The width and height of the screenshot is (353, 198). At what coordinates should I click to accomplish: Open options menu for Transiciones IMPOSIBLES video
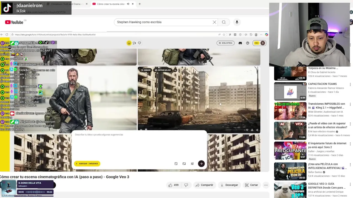350,104
